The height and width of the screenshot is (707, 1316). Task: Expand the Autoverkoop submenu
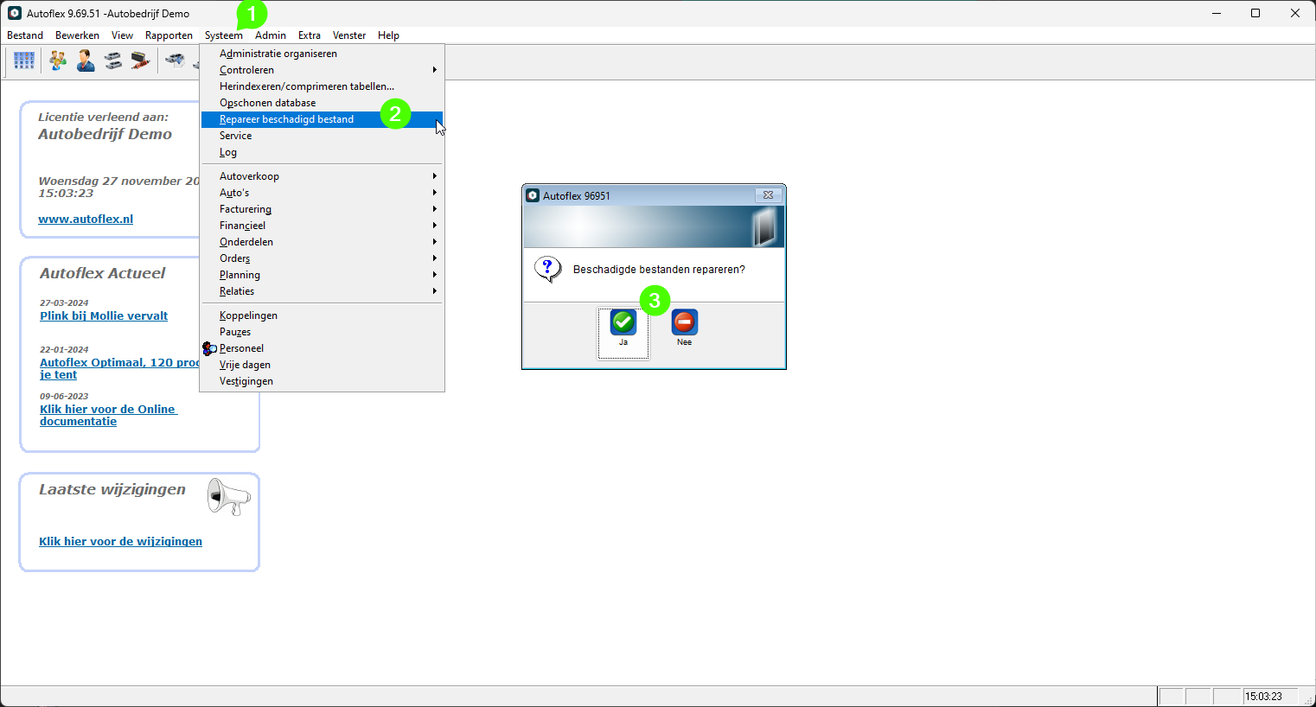[x=323, y=176]
